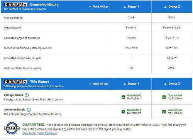Click the green GUARANTEED heading text

click(x=34, y=125)
